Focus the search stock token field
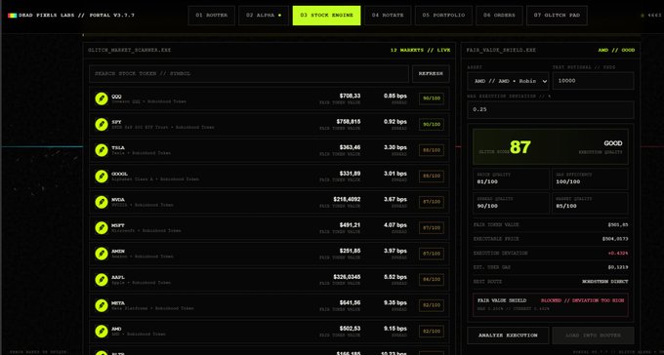 [249, 73]
